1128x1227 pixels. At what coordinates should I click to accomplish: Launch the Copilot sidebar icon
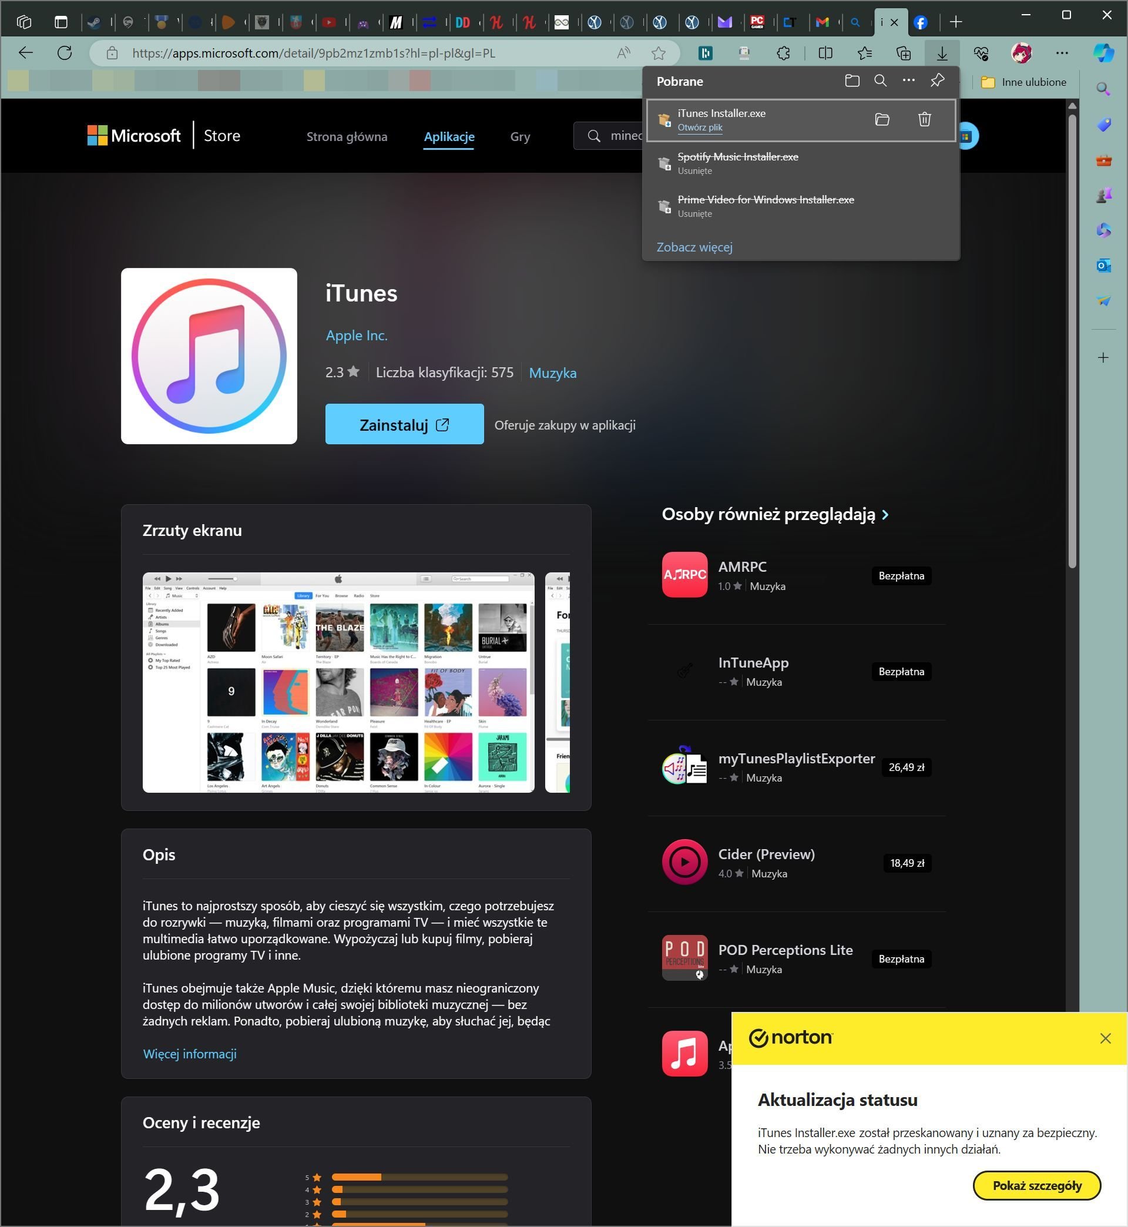click(x=1103, y=53)
